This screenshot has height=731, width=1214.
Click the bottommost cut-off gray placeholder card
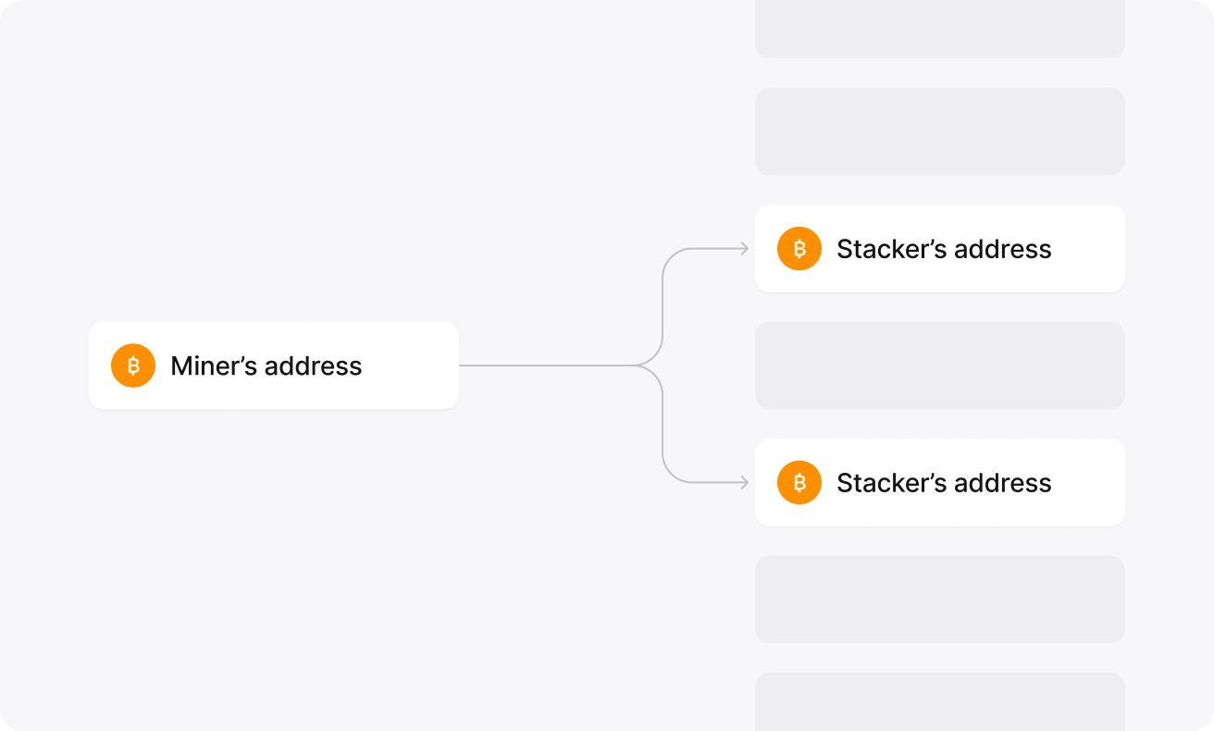coord(939,703)
